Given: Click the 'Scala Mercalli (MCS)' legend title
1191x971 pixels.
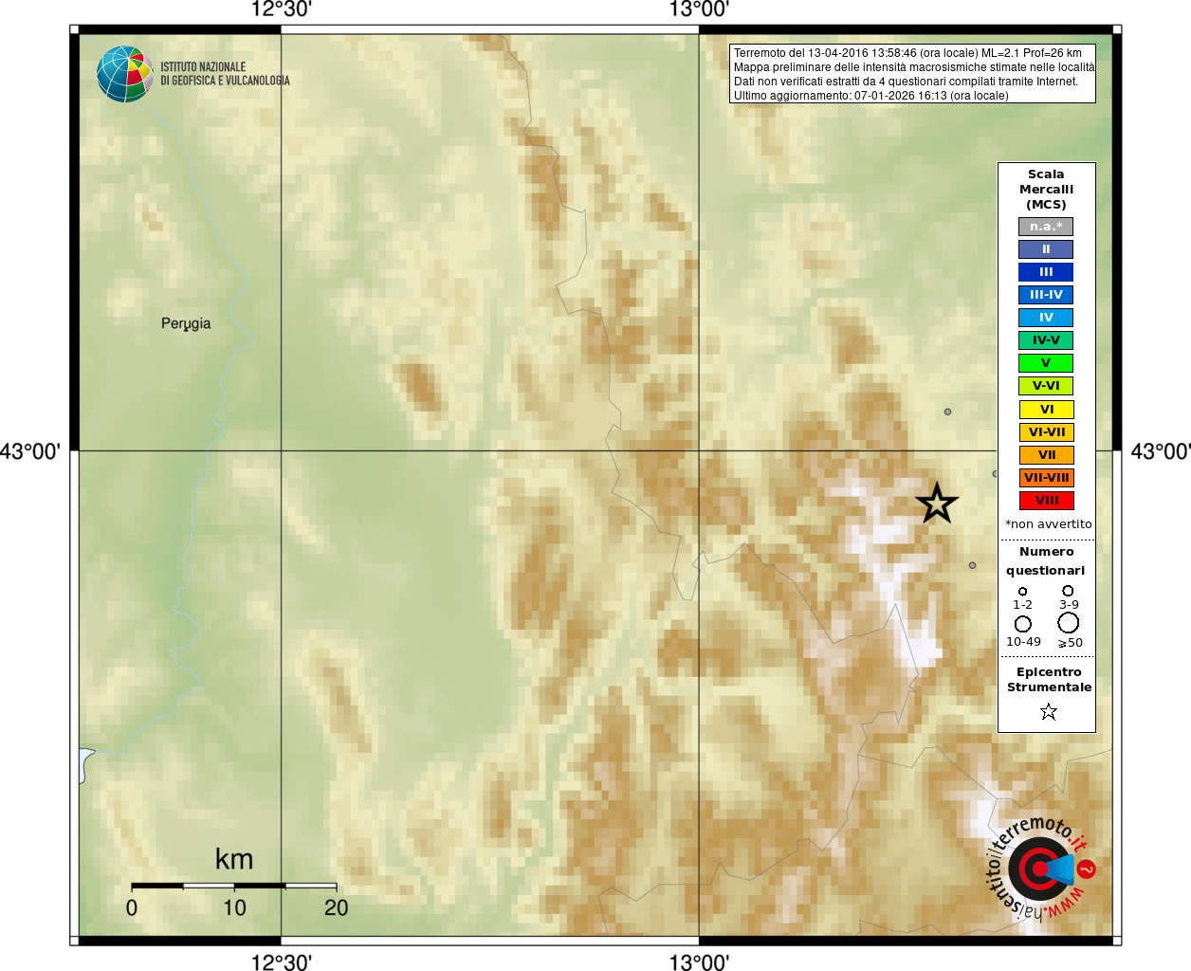Looking at the screenshot, I should [x=1046, y=190].
